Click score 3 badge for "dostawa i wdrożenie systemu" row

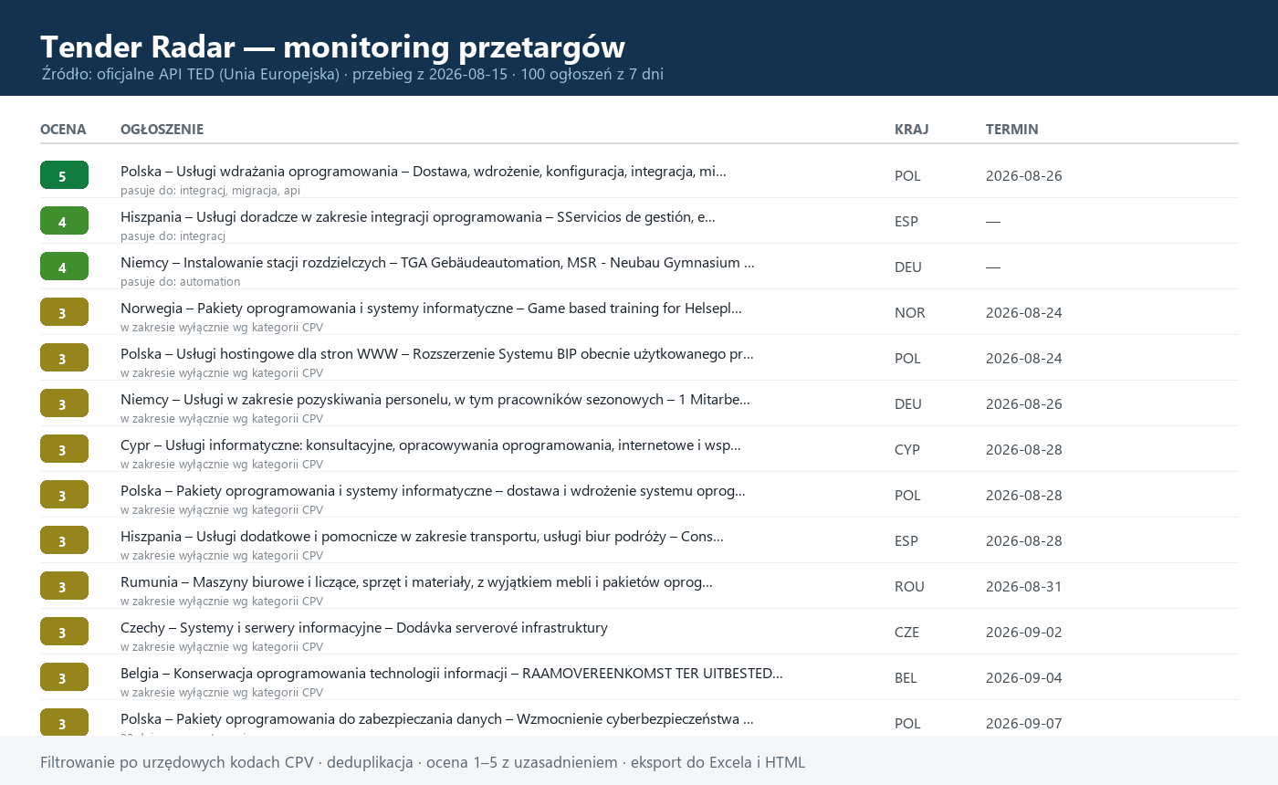click(x=64, y=495)
